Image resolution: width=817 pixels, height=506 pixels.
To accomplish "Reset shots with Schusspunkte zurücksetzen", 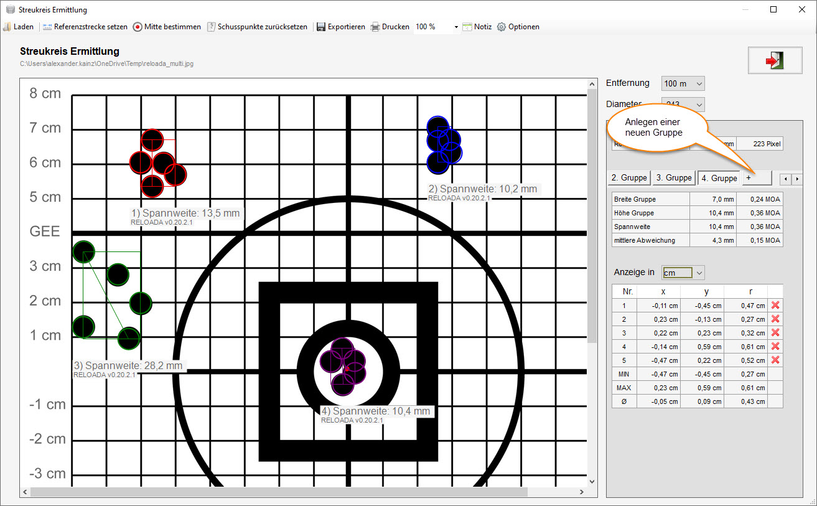I will point(257,27).
